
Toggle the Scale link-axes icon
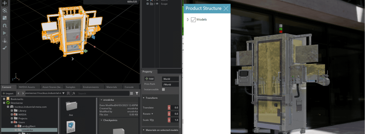click(152, 120)
